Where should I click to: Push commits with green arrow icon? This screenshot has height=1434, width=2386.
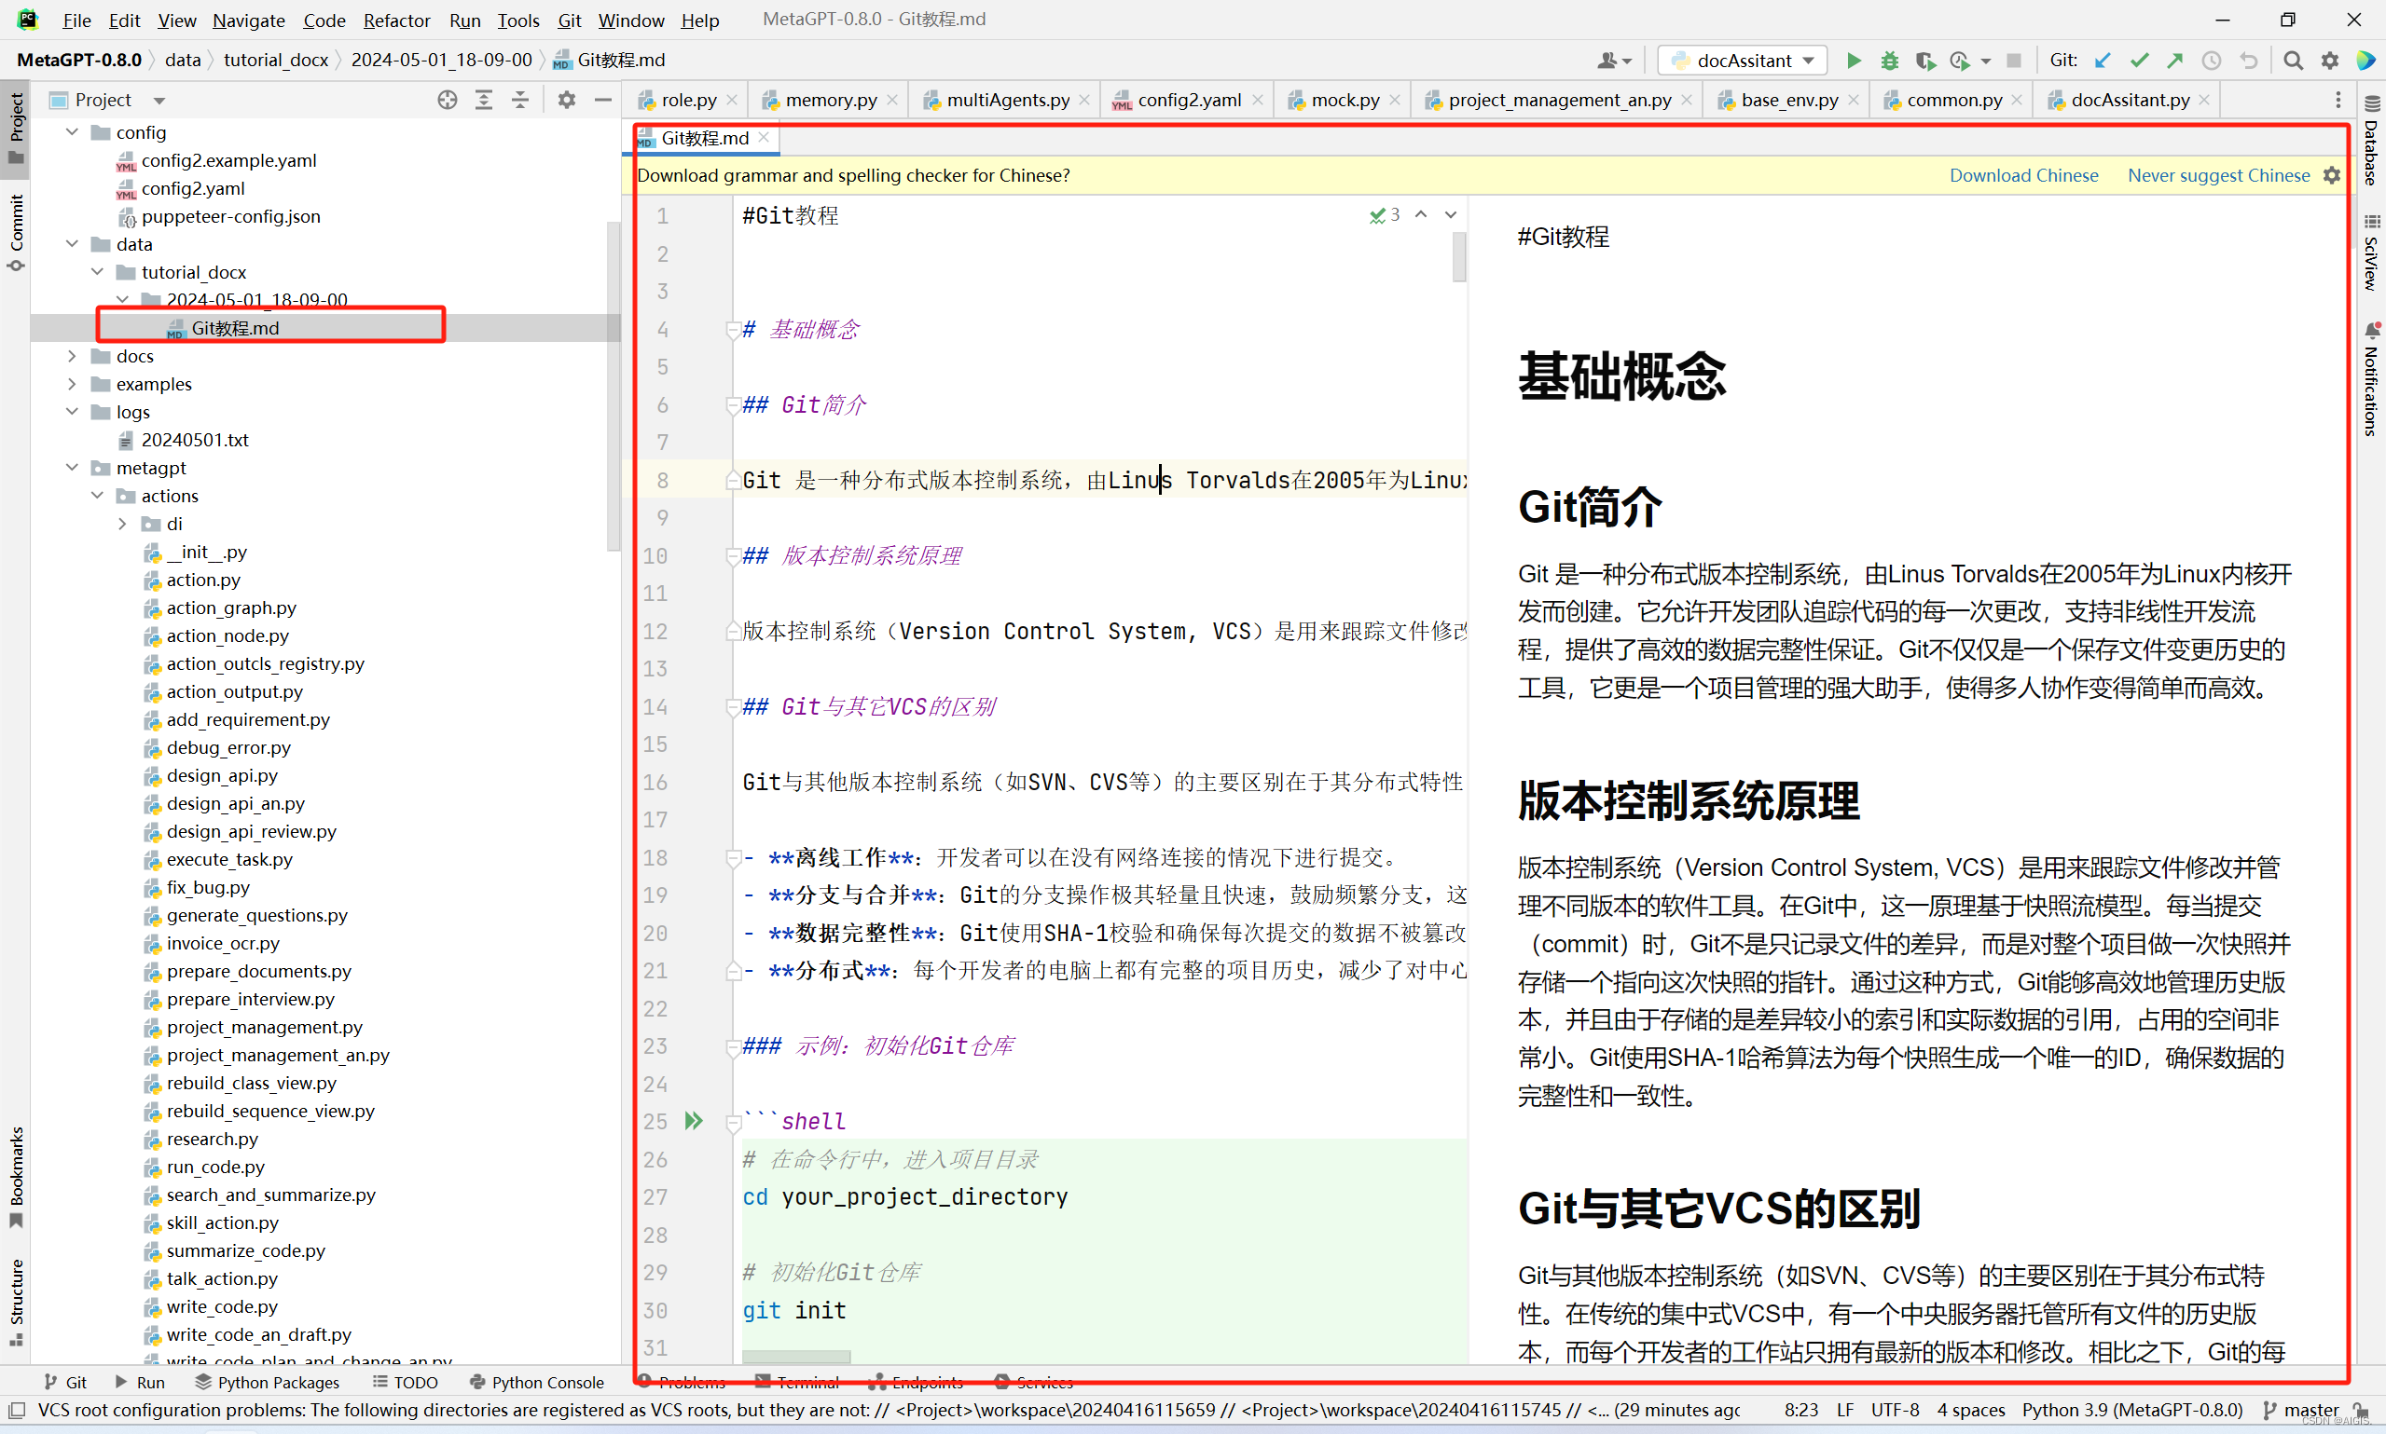click(x=2175, y=60)
